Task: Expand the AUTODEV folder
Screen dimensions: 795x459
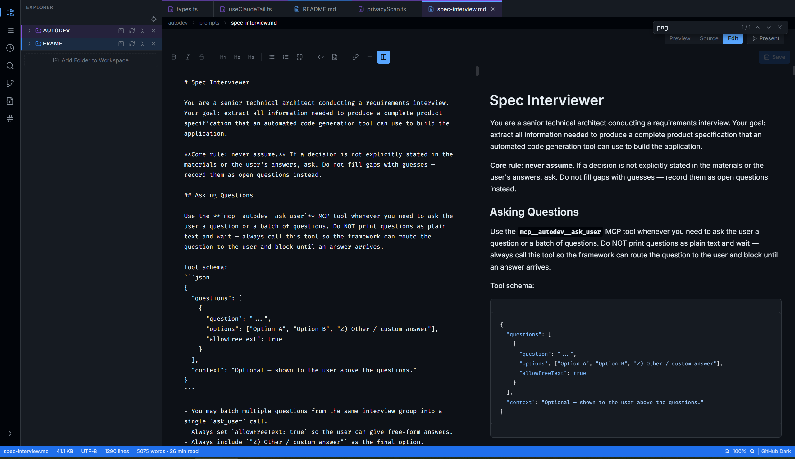Action: (29, 31)
